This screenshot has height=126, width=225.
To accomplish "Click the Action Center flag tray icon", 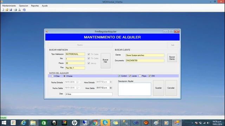I will tap(196, 123).
